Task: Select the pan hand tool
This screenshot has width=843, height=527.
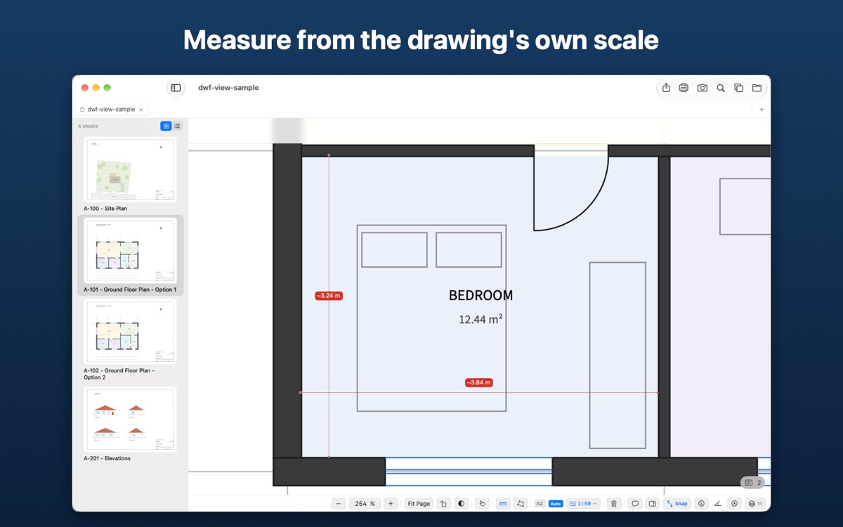Action: 482,503
